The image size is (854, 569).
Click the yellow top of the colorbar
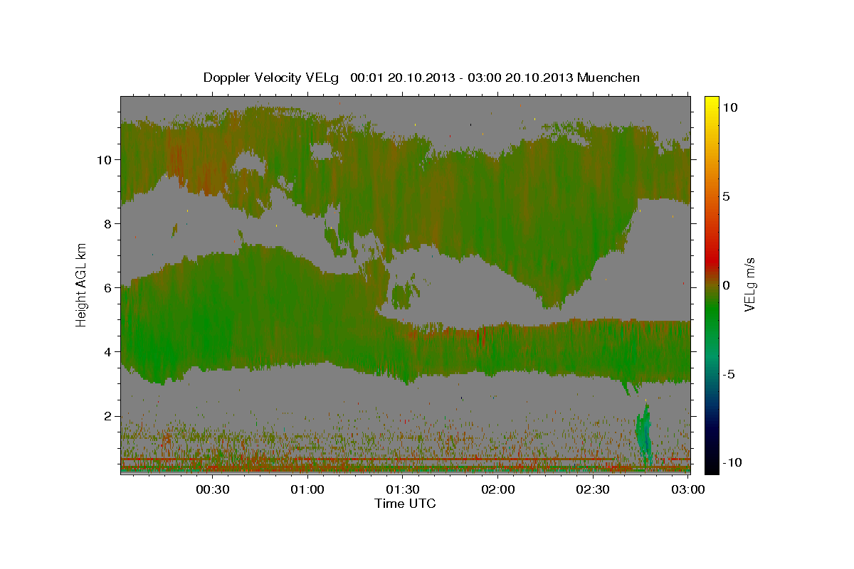pyautogui.click(x=712, y=103)
